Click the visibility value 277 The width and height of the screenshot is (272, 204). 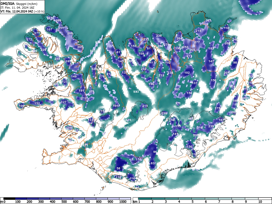pos(197,42)
